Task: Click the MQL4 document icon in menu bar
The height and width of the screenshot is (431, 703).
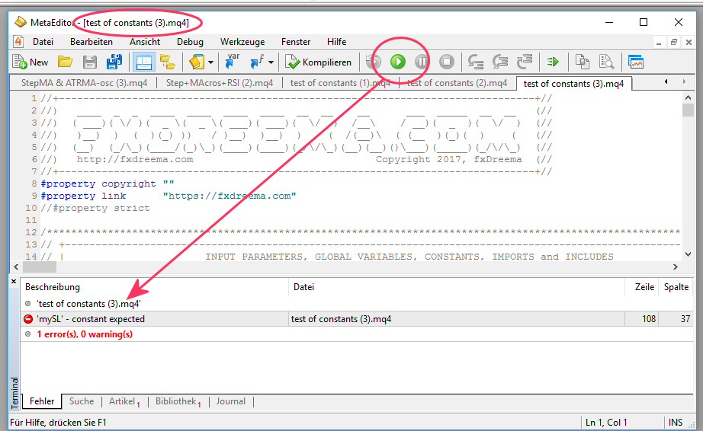Action: point(18,42)
